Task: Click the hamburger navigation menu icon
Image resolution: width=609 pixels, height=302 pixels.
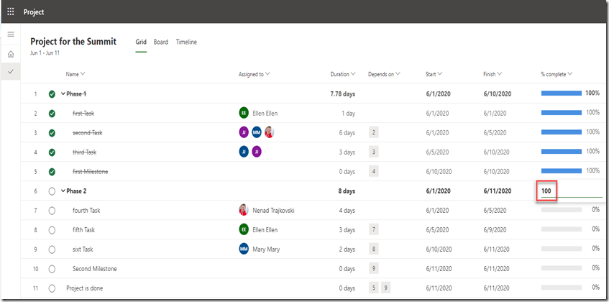Action: 11,35
